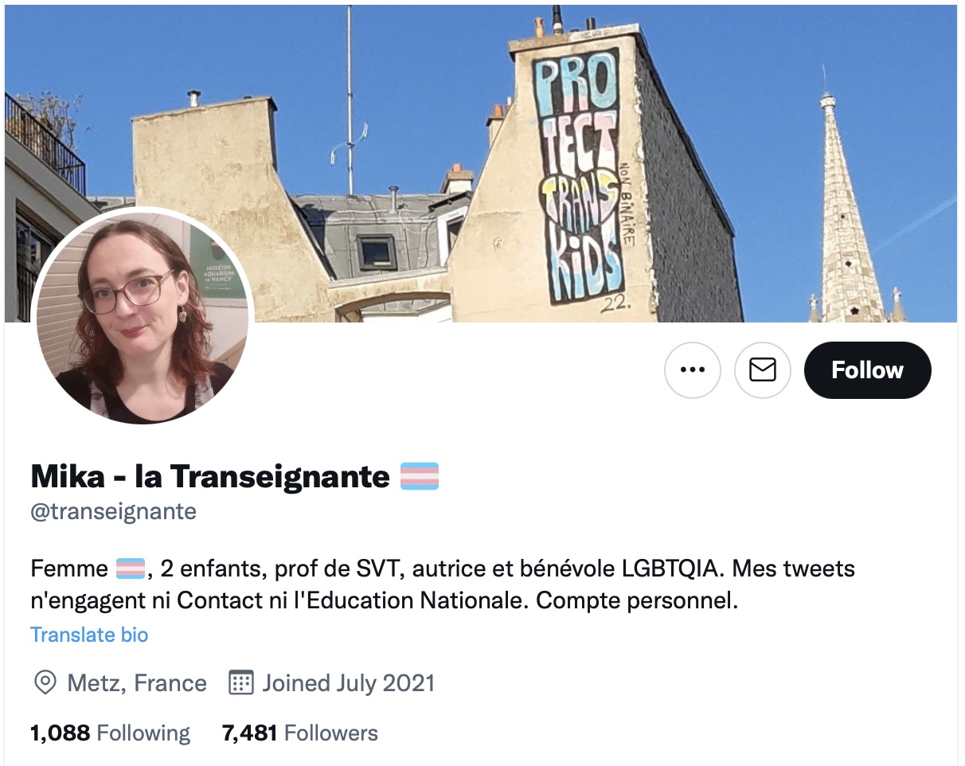Follow the @transeignante account
The image size is (965, 766).
point(867,370)
